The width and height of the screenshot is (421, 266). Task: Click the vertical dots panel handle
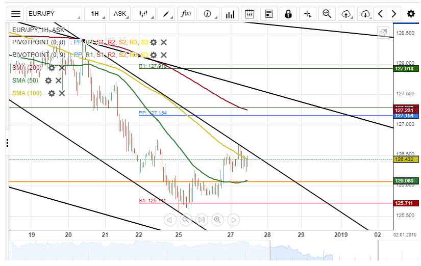[7, 143]
